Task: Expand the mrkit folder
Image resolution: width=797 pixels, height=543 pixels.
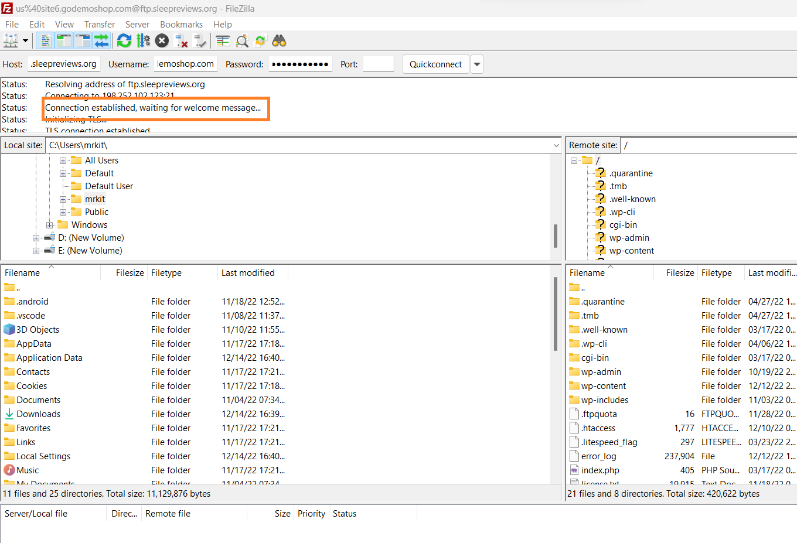Action: tap(63, 199)
